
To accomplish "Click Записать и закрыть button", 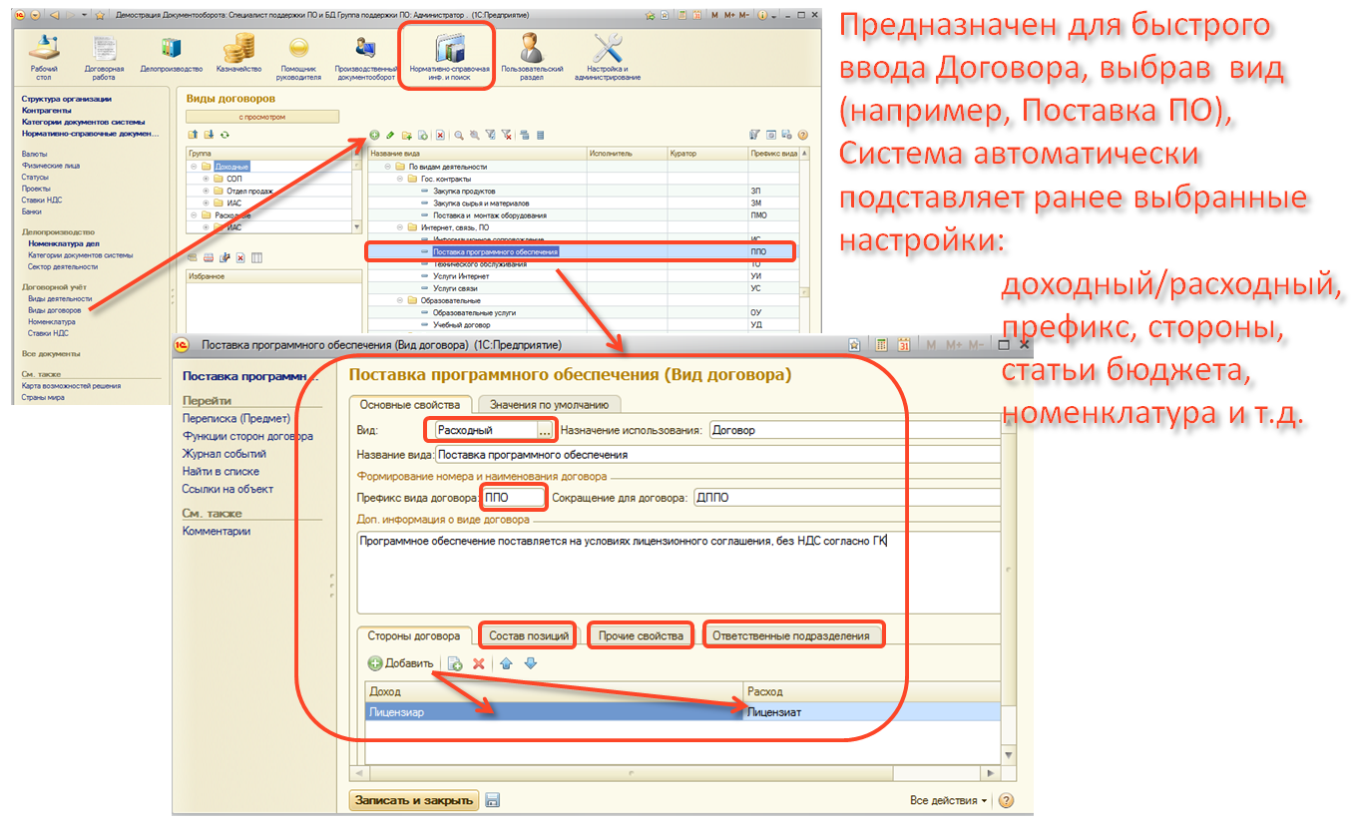I will [414, 800].
